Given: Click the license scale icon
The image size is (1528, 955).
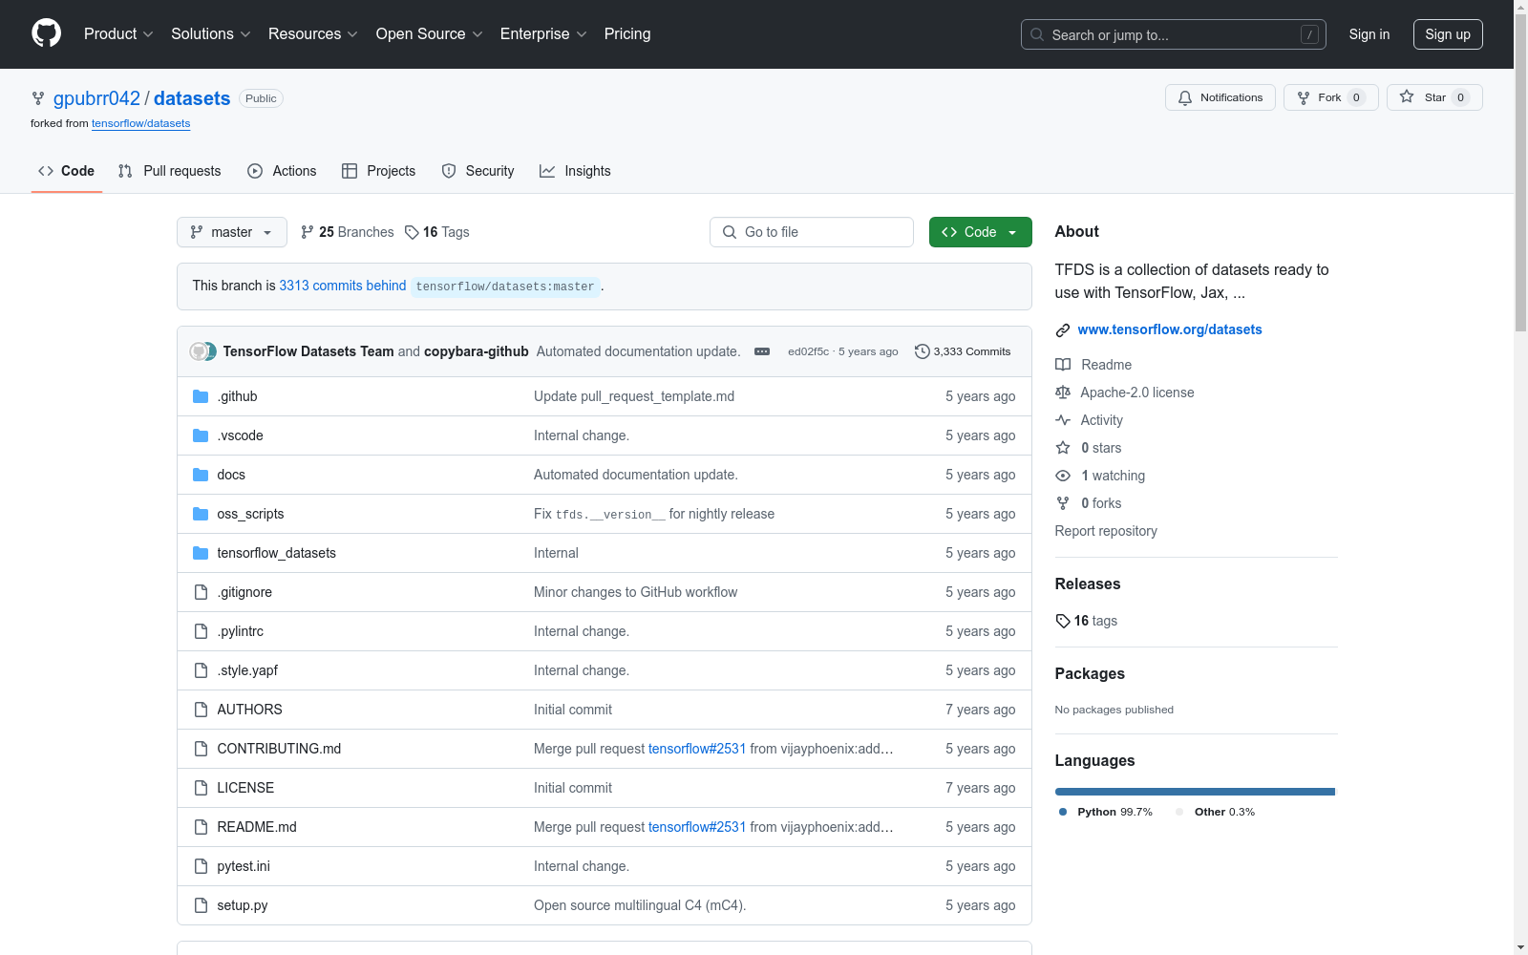Looking at the screenshot, I should point(1063,393).
